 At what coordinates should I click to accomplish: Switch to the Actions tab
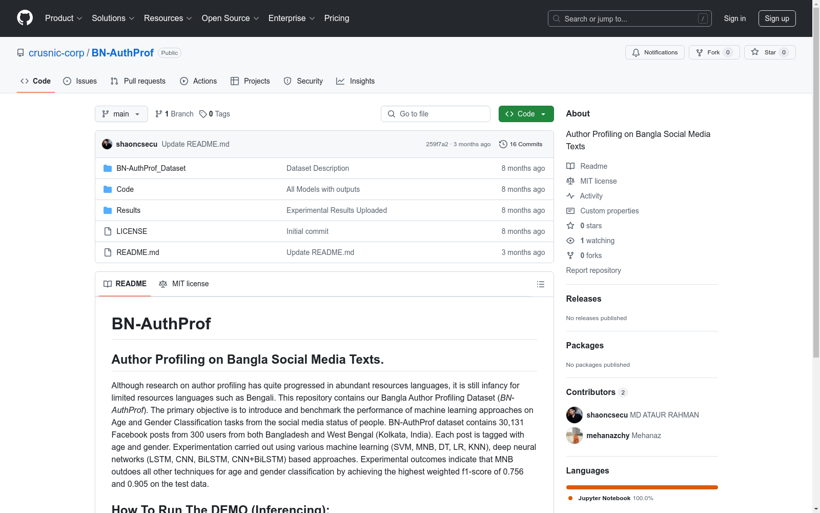198,81
